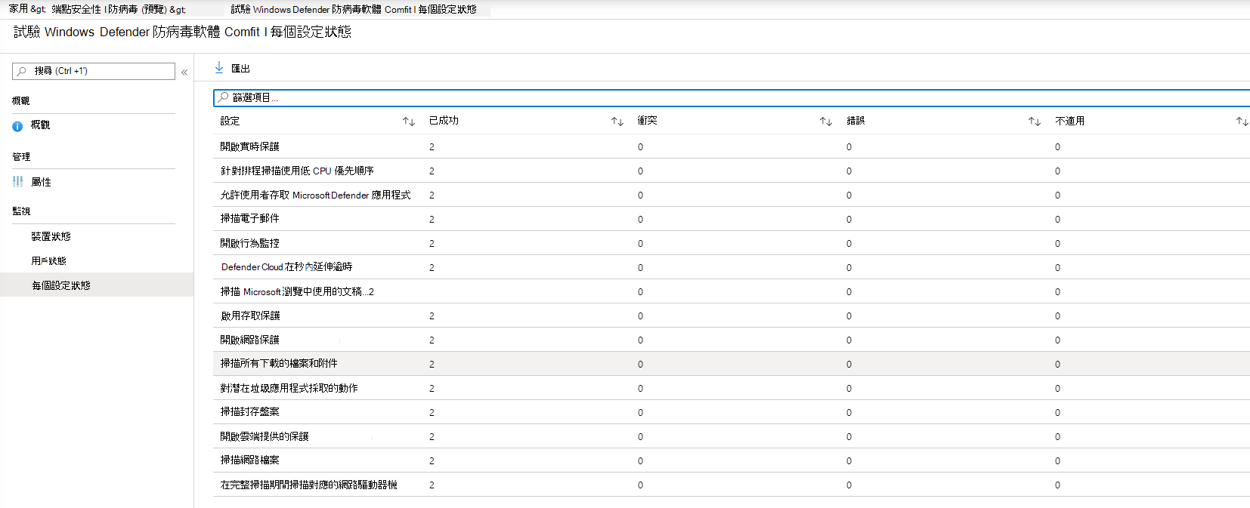Select the 開啟雲端提供的保護 row
The height and width of the screenshot is (508, 1250).
pyautogui.click(x=732, y=436)
